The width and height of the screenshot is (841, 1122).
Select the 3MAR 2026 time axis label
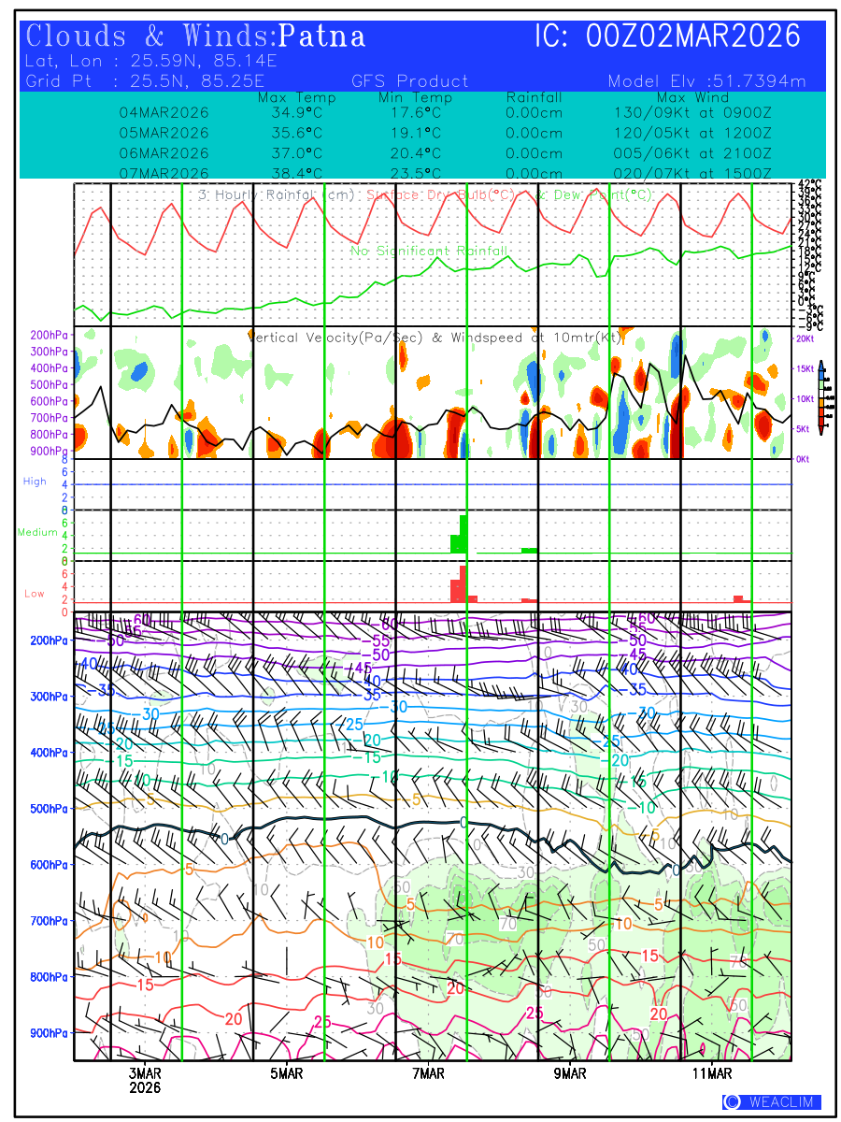[x=145, y=1080]
